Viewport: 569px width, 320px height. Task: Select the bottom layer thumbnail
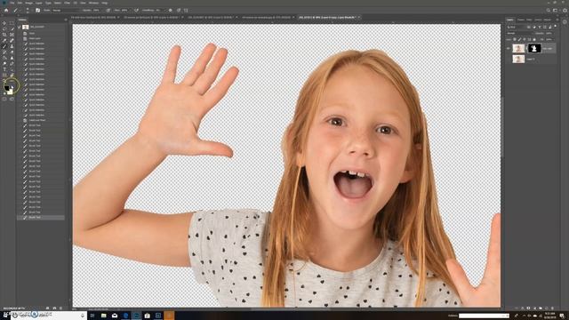point(518,59)
